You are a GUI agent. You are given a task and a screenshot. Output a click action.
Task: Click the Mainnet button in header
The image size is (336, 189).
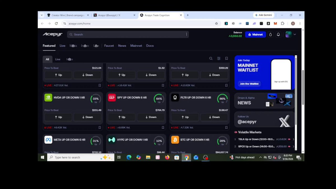tap(255, 34)
